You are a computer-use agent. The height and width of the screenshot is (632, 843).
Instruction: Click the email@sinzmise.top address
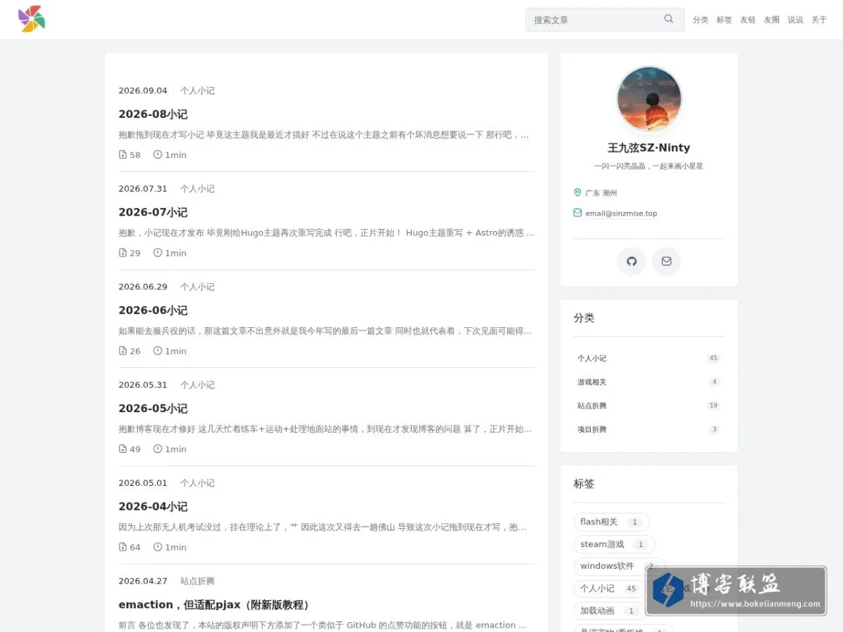click(621, 213)
